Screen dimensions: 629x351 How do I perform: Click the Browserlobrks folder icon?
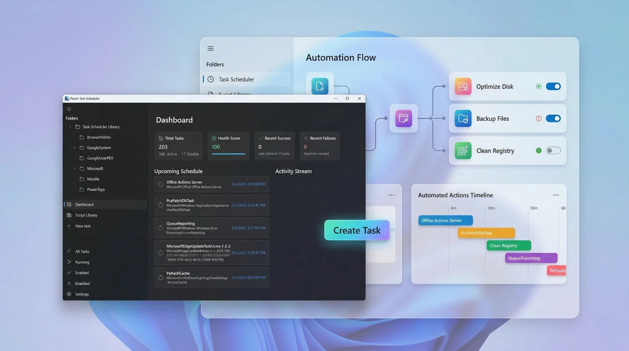point(82,137)
